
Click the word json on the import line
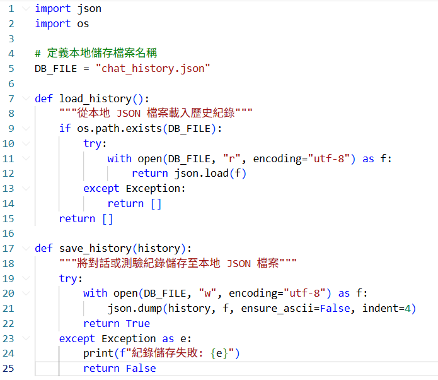(x=89, y=9)
